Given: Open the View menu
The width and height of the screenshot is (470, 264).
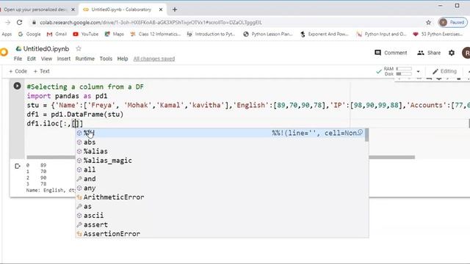Looking at the screenshot, I should (46, 59).
